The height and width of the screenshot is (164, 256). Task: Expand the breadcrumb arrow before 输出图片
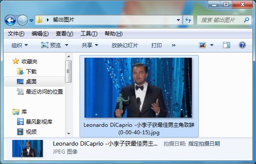coord(48,20)
